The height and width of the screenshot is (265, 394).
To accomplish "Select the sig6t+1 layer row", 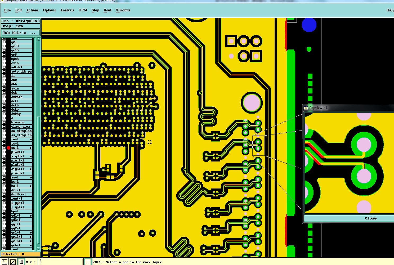I will click(21, 169).
